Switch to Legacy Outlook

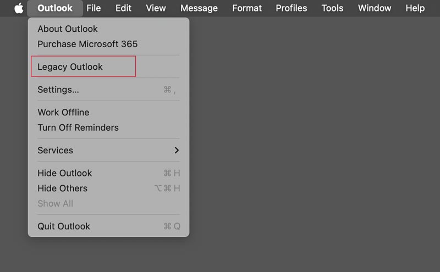pyautogui.click(x=70, y=67)
